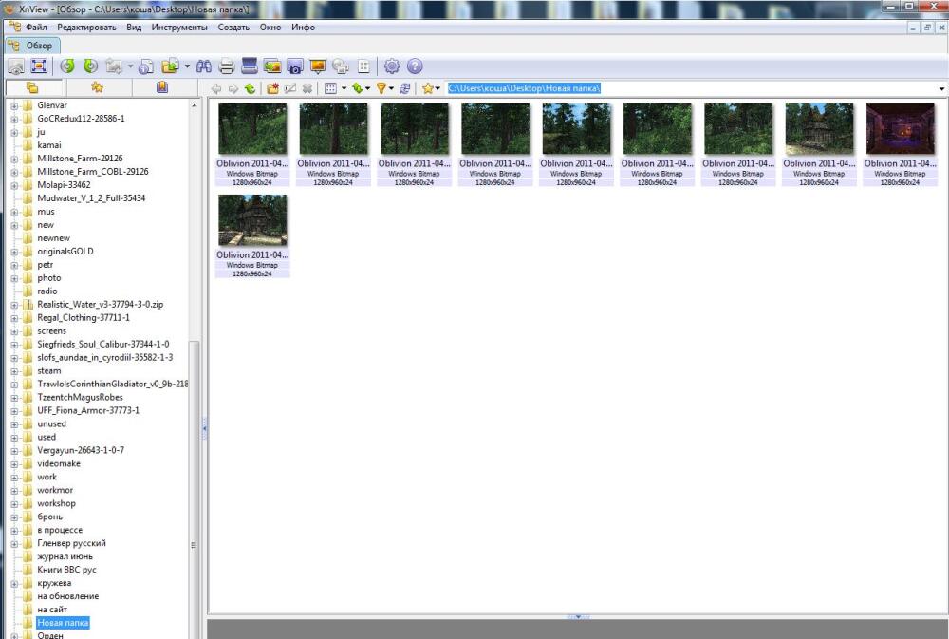Click the screen capture camera icon

(295, 66)
